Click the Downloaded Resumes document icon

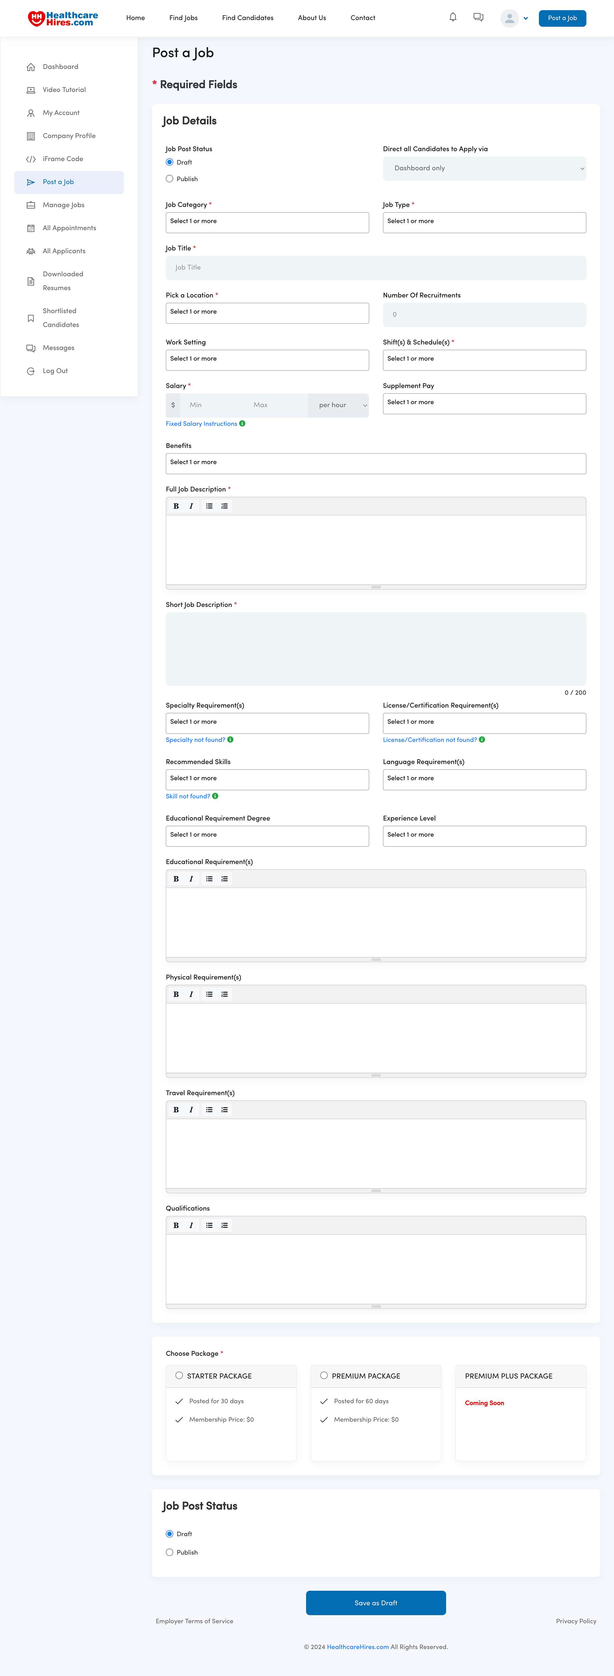31,281
